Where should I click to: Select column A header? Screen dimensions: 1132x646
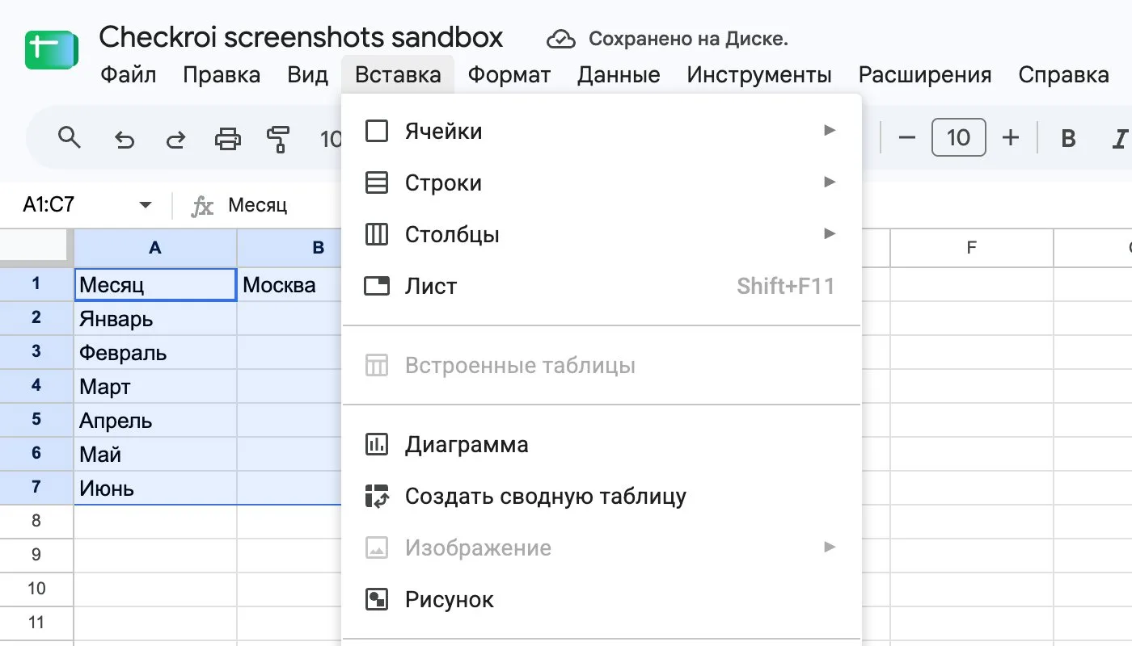coord(155,248)
